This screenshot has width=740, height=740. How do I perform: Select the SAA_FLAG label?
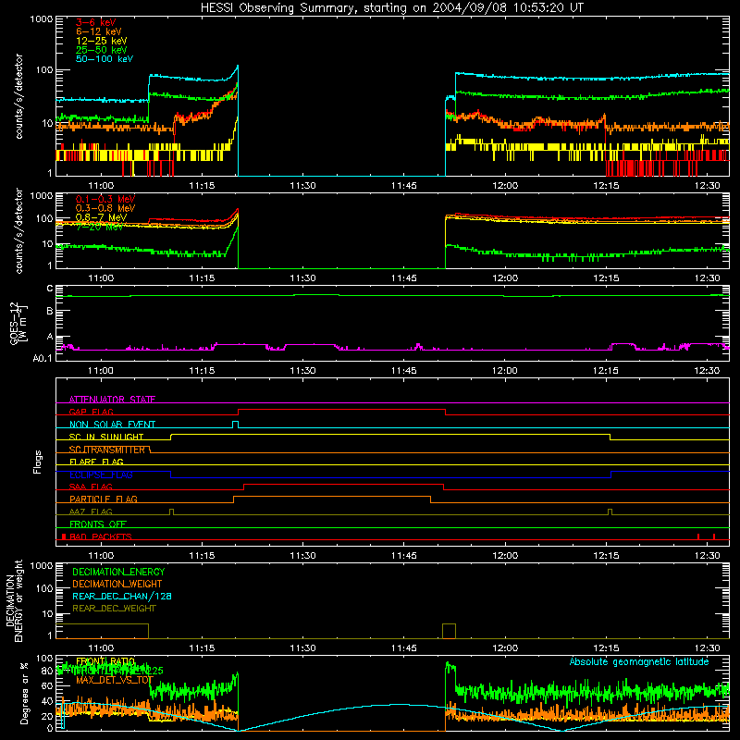click(x=91, y=487)
